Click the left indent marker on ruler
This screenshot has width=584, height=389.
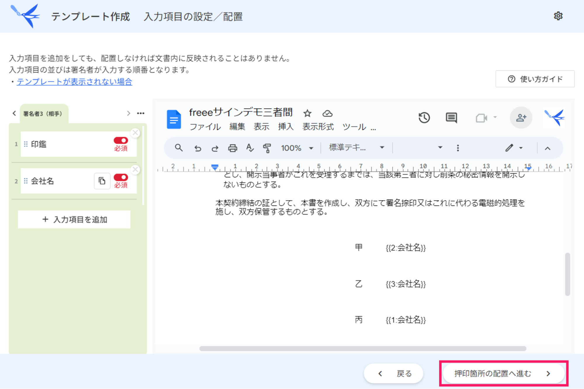click(215, 167)
